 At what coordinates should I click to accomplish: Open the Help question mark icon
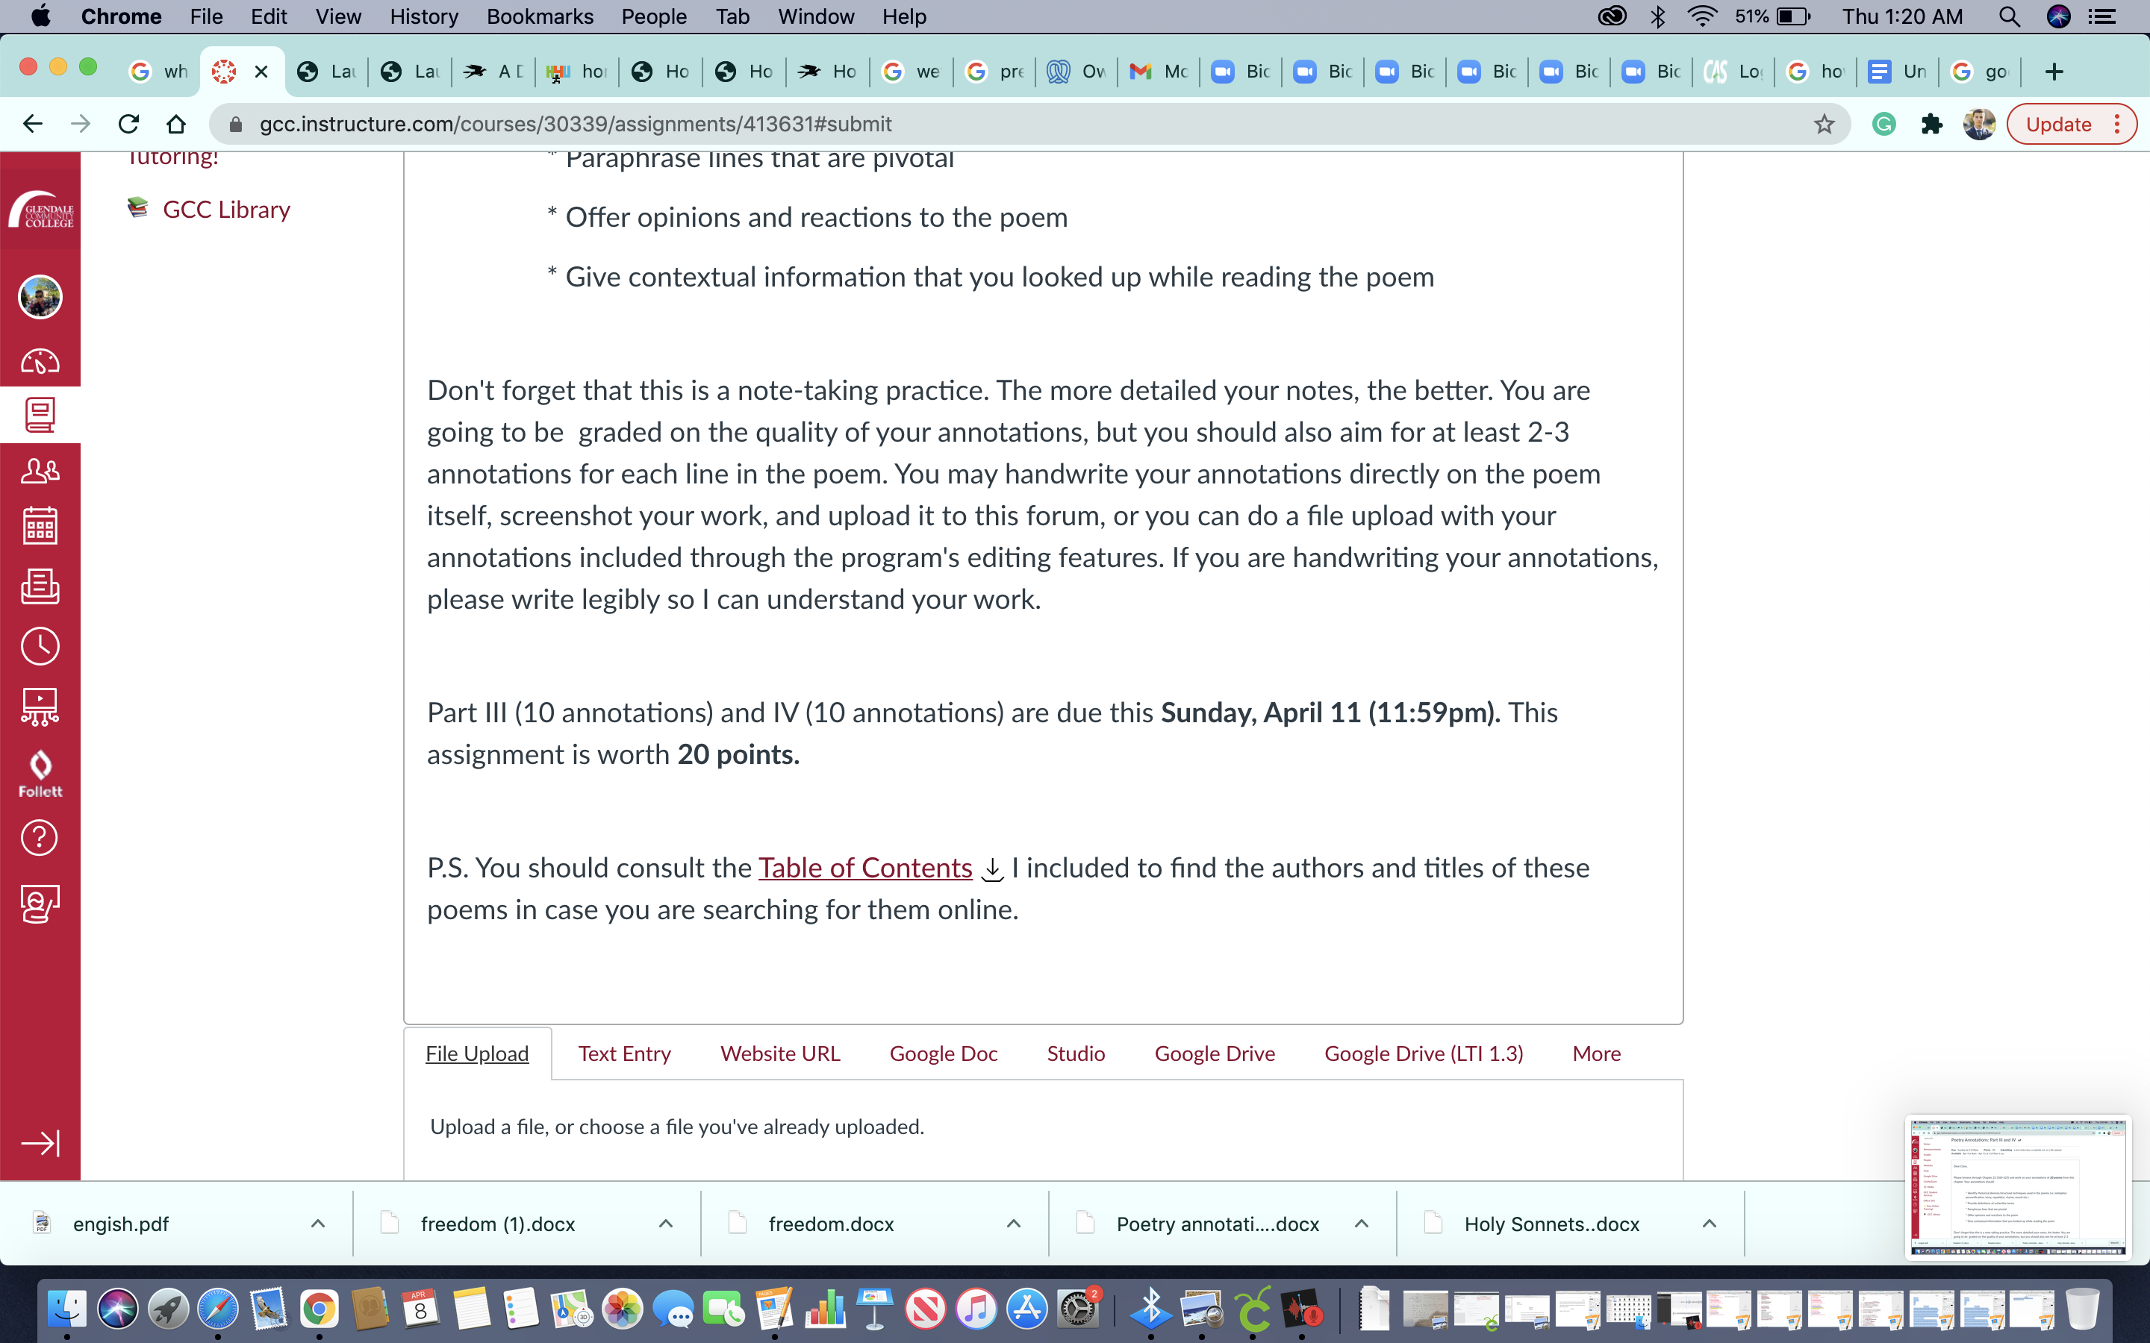(x=40, y=836)
